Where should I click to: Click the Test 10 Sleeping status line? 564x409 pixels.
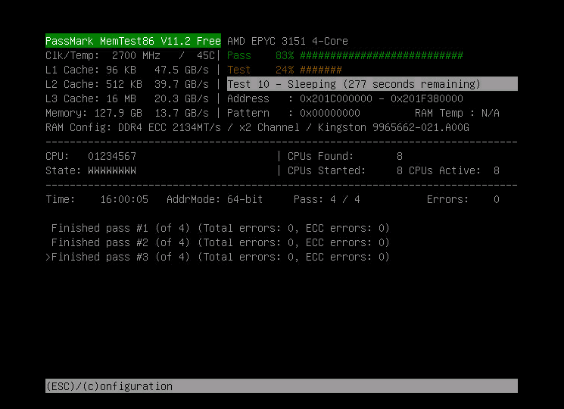tap(372, 84)
